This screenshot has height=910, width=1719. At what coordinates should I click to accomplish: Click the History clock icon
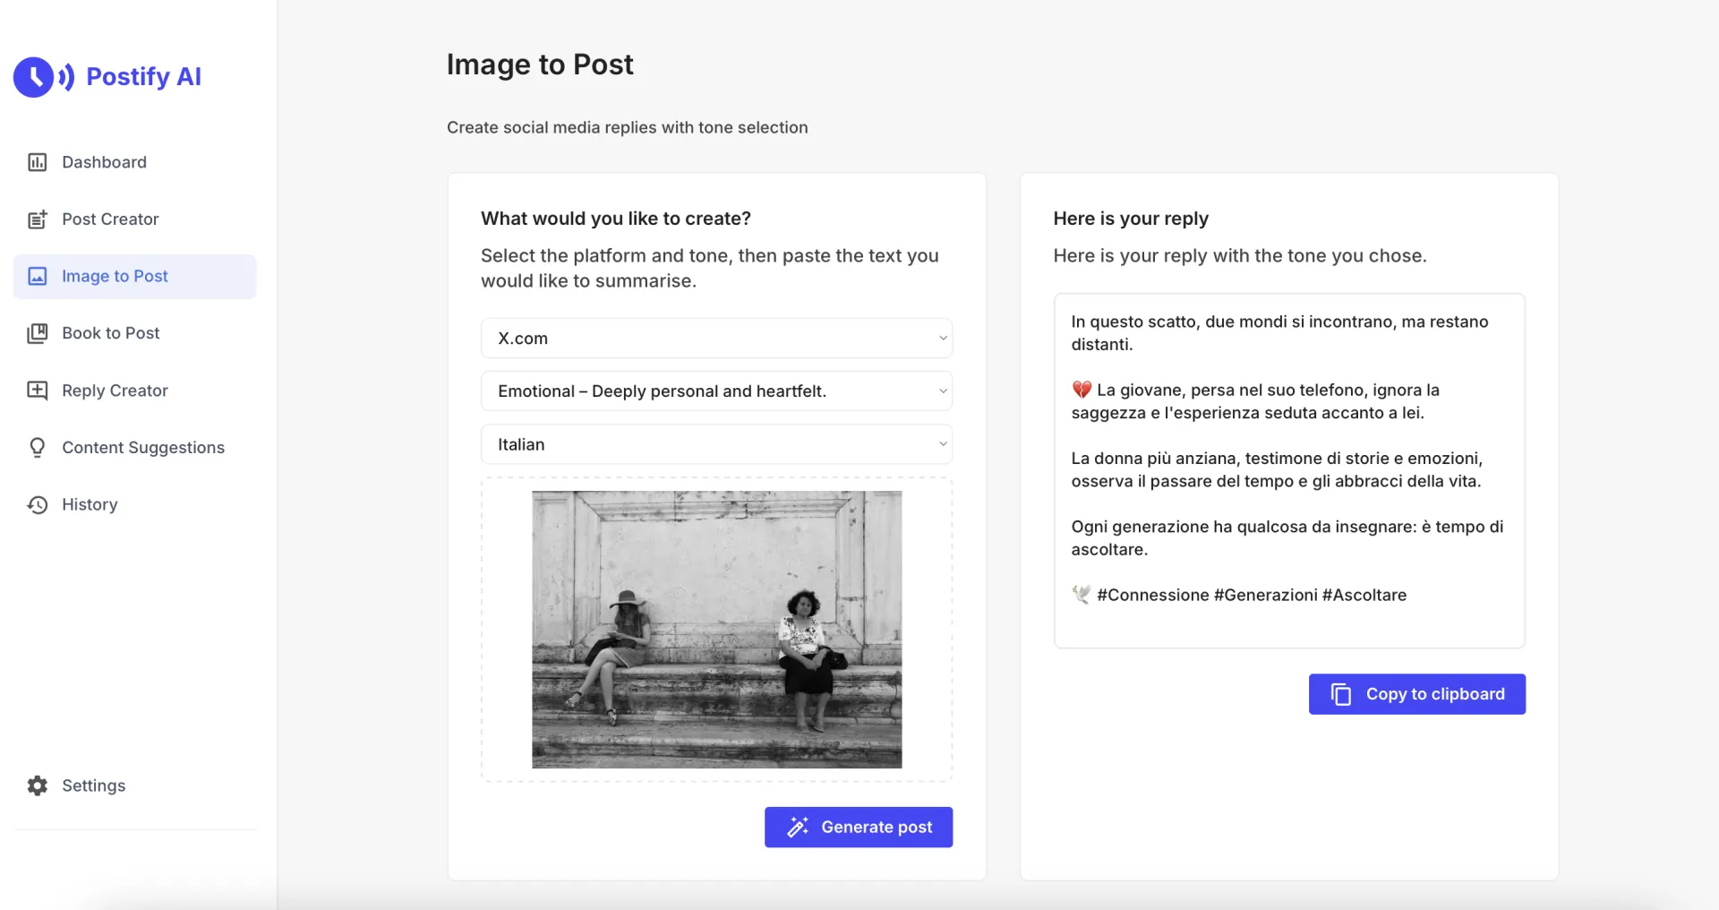coord(37,505)
